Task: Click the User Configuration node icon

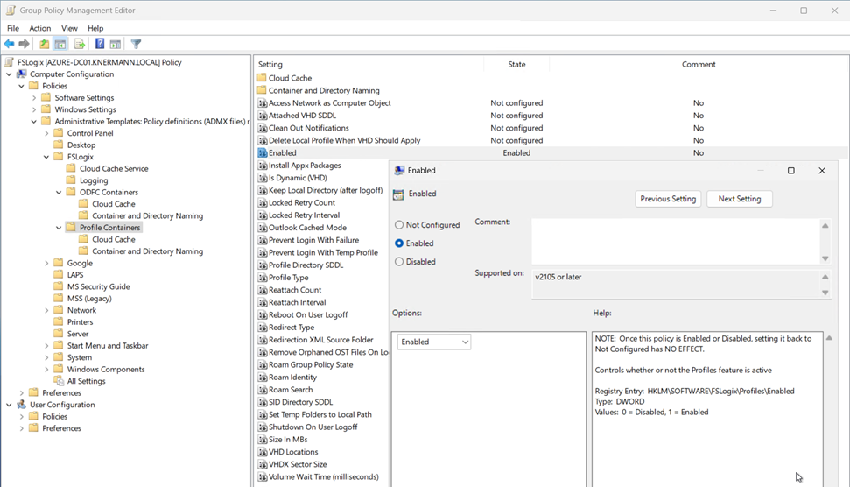Action: tap(22, 405)
